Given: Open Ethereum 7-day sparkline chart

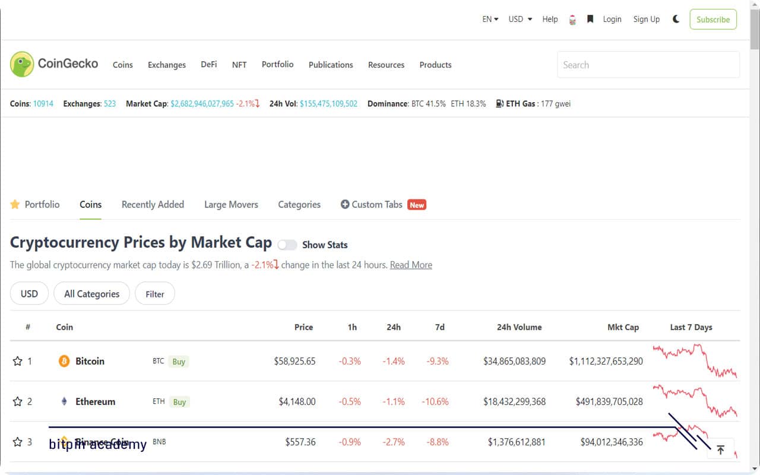Looking at the screenshot, I should tap(695, 401).
